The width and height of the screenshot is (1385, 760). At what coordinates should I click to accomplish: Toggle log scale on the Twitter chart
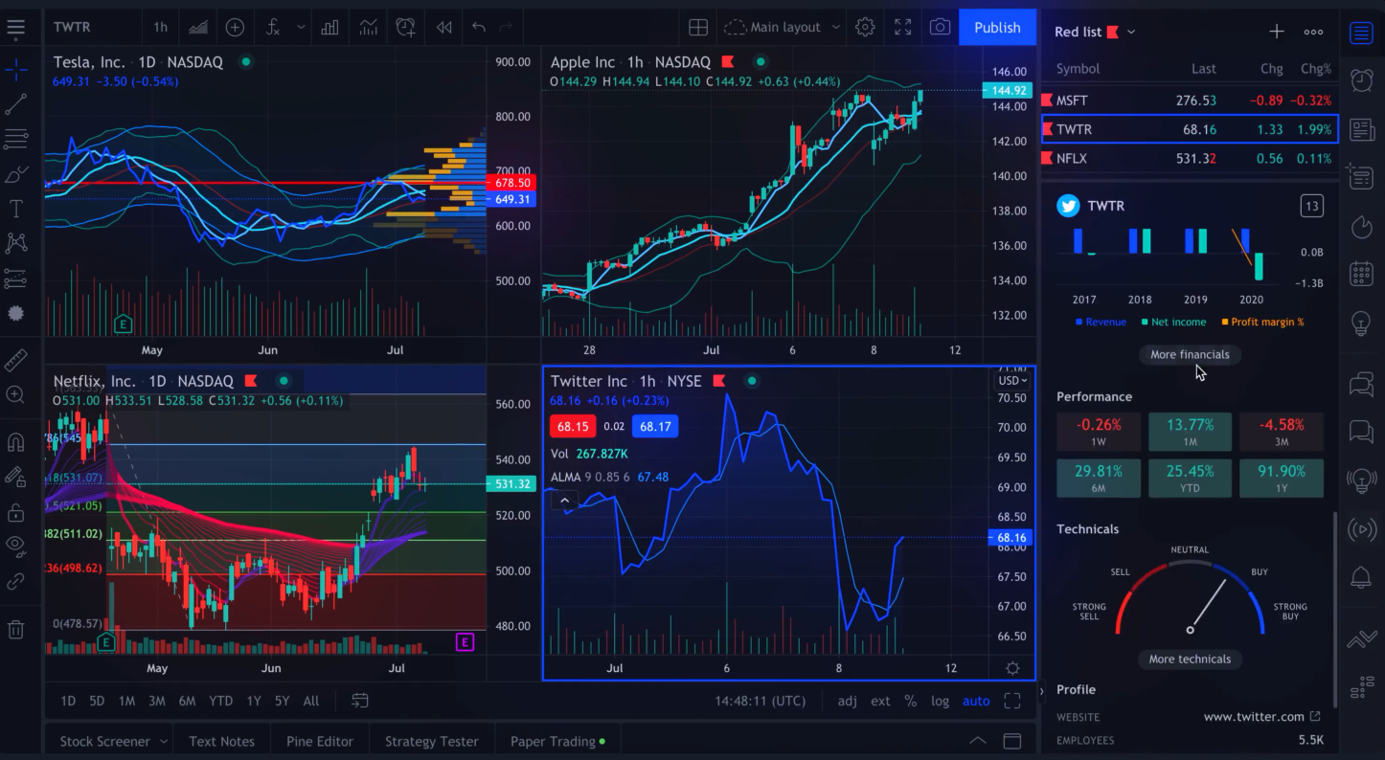[940, 701]
